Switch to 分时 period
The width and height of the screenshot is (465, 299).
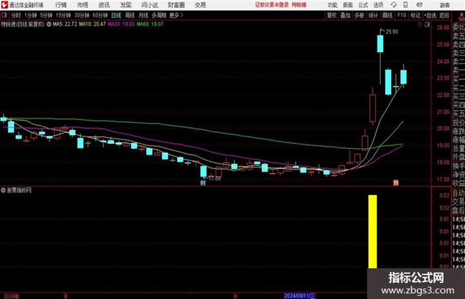[x=16, y=15]
